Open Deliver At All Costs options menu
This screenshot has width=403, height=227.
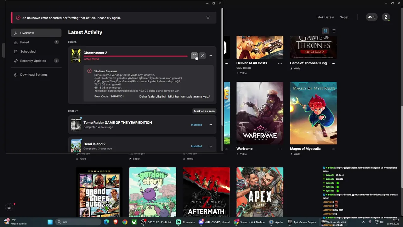(x=280, y=63)
